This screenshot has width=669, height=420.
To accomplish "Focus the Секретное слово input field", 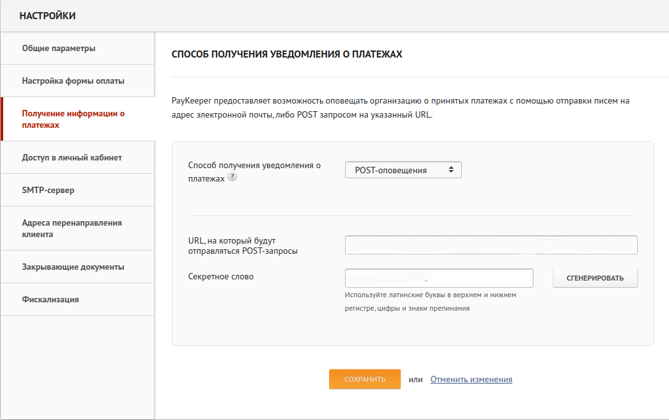I will [x=438, y=278].
